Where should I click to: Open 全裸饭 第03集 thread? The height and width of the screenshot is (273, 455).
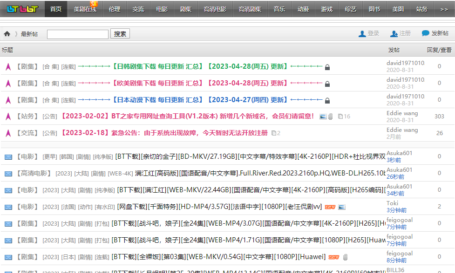(219, 257)
